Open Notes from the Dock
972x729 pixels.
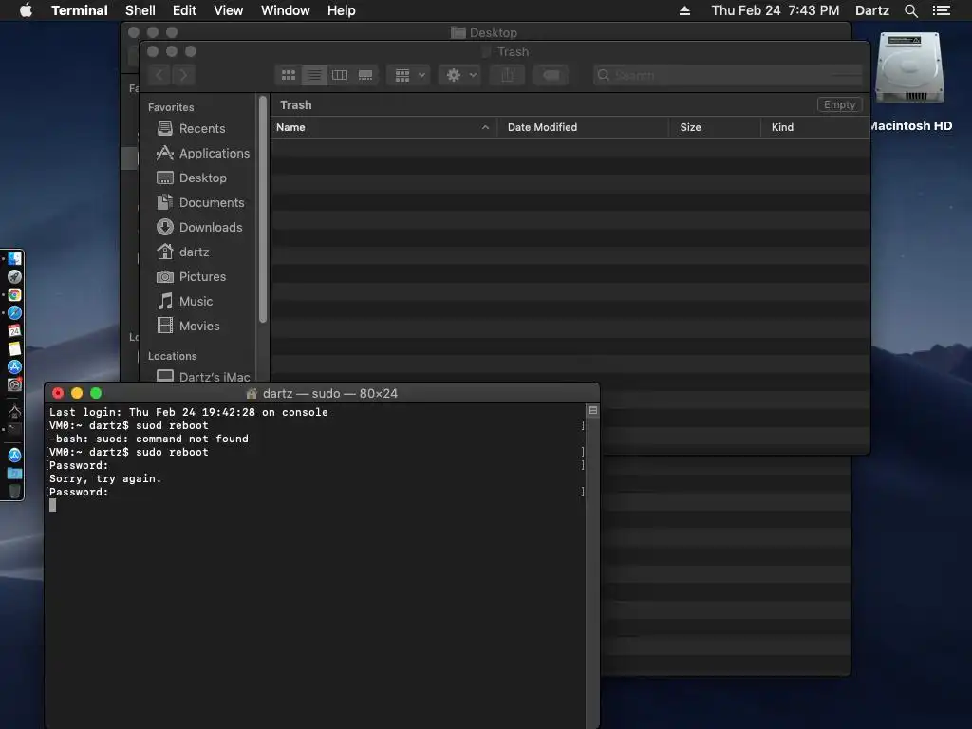pyautogui.click(x=14, y=349)
